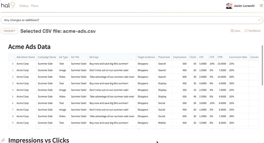Click the send arrow icon in prompt box
This screenshot has height=143, width=264.
[x=259, y=20]
